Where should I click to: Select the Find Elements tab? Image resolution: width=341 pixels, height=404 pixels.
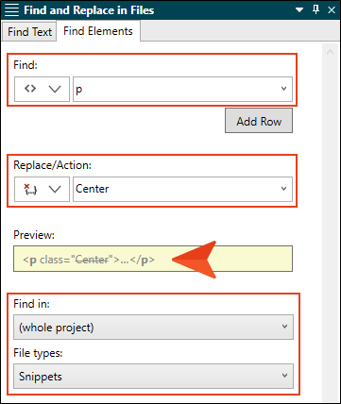98,31
